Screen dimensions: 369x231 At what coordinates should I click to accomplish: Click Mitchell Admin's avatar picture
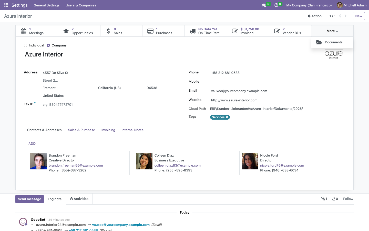click(340, 5)
